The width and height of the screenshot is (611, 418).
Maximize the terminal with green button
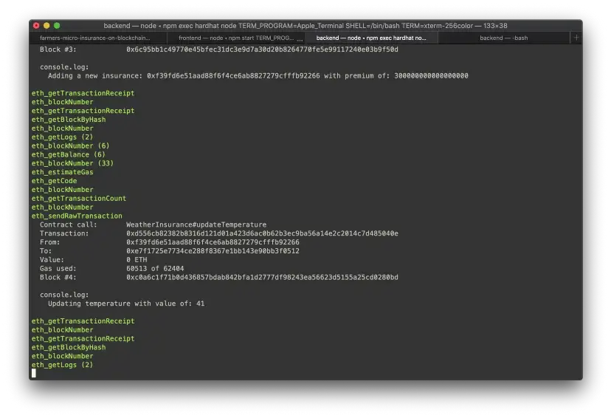pyautogui.click(x=57, y=25)
